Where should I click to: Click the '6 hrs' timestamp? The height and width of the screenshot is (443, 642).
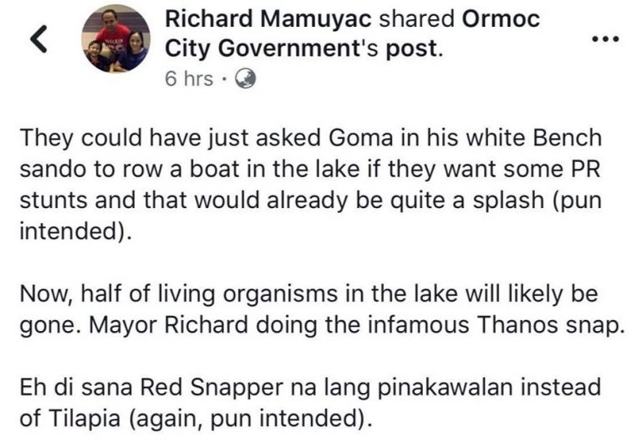pos(189,79)
